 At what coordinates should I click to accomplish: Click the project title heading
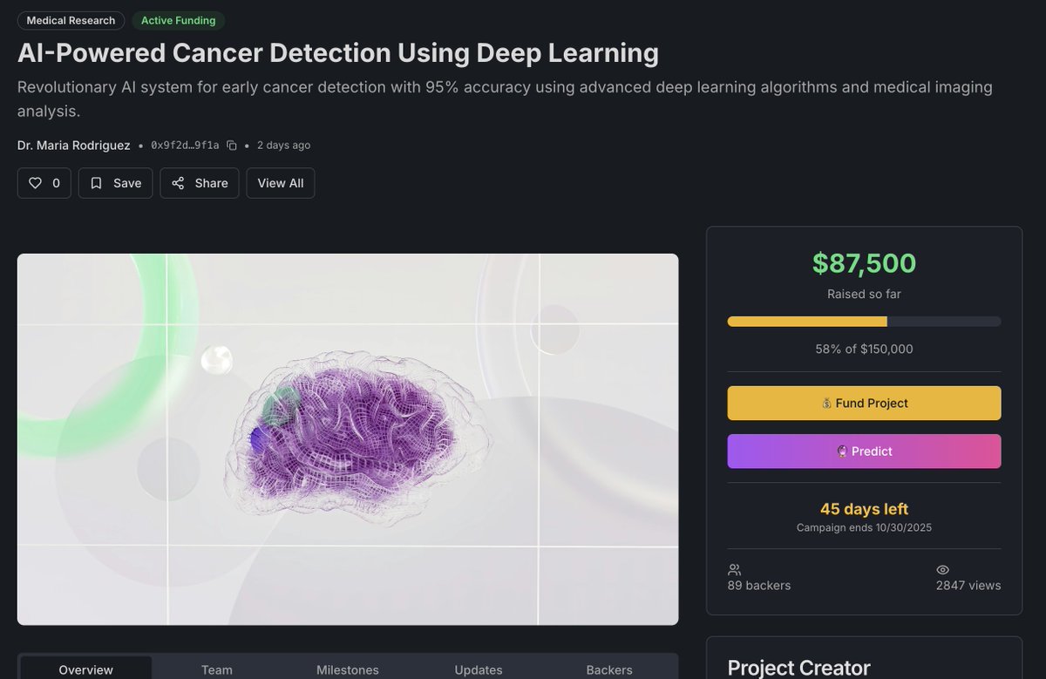[x=338, y=53]
